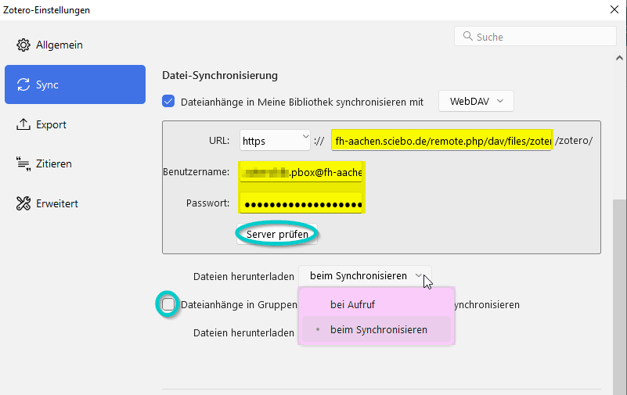Screen dimensions: 627x395
Task: Click the Server prüfen button
Action: pyautogui.click(x=277, y=234)
